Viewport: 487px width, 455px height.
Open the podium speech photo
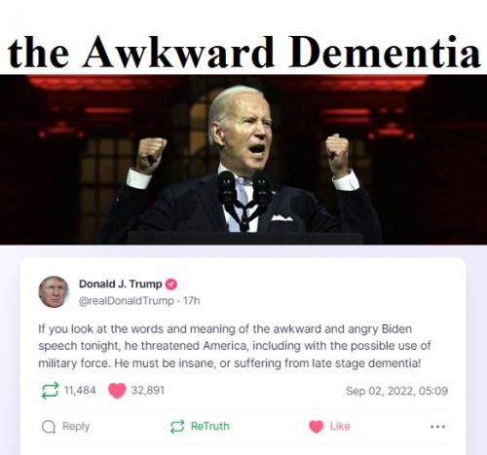tap(243, 160)
